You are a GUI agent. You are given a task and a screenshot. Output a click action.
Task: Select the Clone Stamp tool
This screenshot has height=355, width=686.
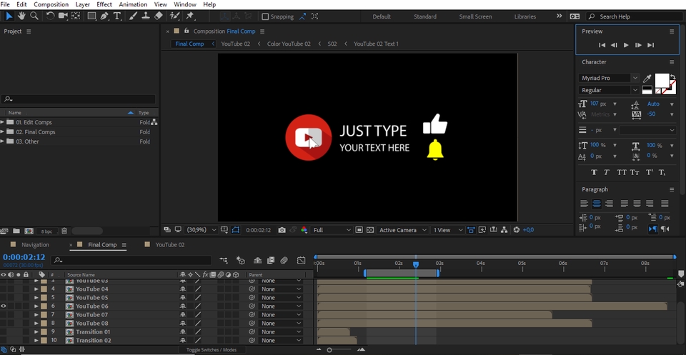point(146,16)
